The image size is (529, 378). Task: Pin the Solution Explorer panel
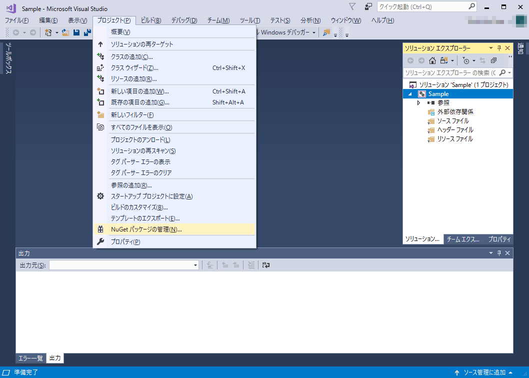499,48
